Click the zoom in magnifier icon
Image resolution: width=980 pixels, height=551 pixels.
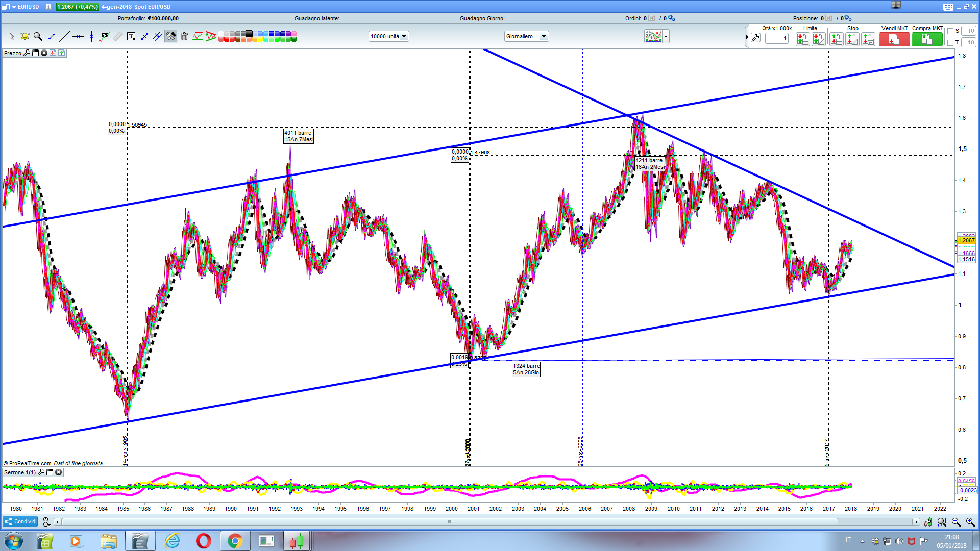pyautogui.click(x=970, y=522)
